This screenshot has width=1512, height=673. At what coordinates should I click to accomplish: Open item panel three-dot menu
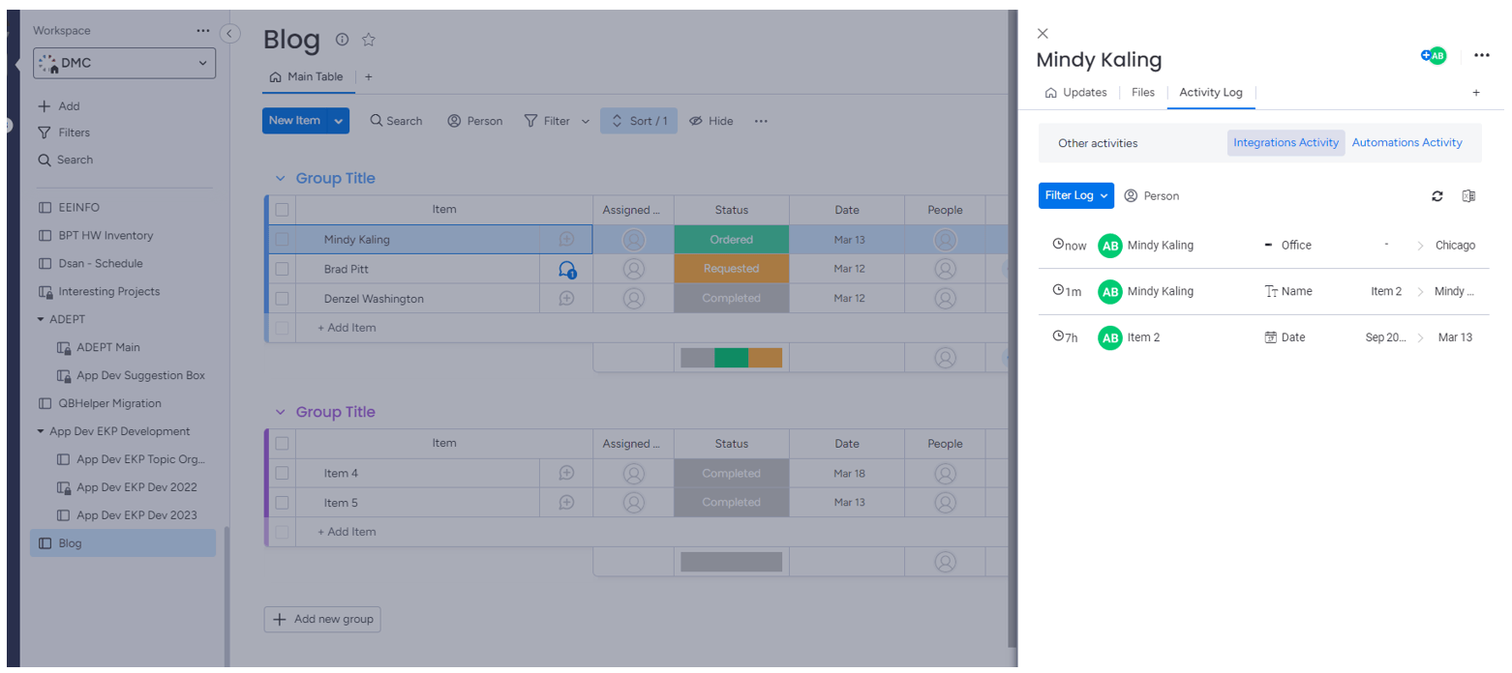(x=1481, y=55)
